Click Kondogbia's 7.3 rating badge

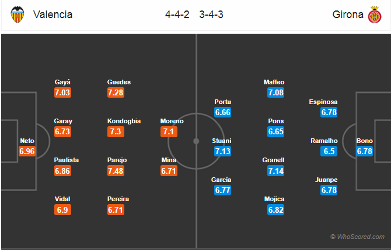coord(116,131)
